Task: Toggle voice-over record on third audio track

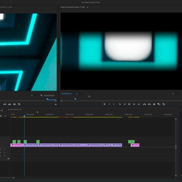Action: click(x=4, y=156)
